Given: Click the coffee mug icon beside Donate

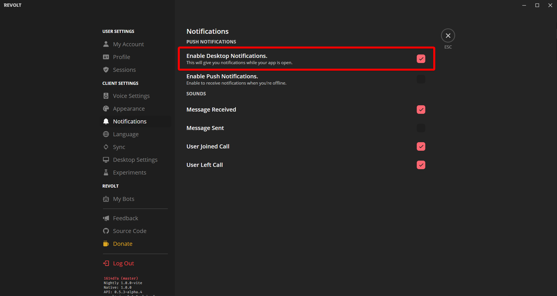Looking at the screenshot, I should click(106, 243).
